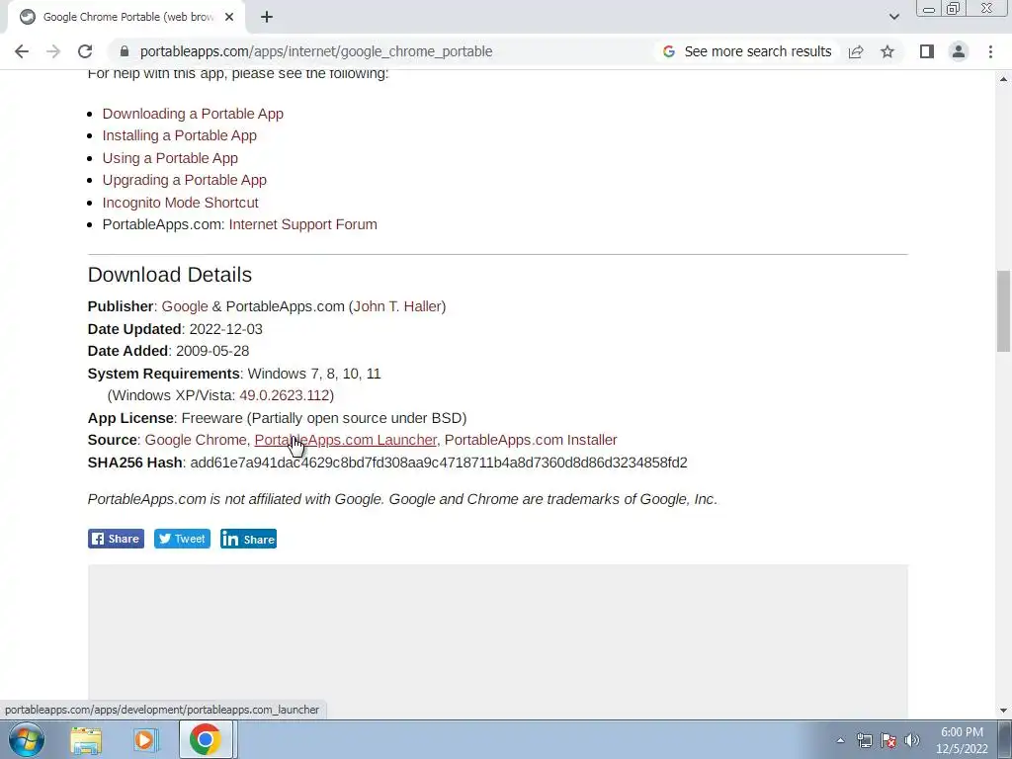Share the page on LinkedIn
1012x759 pixels.
248,539
